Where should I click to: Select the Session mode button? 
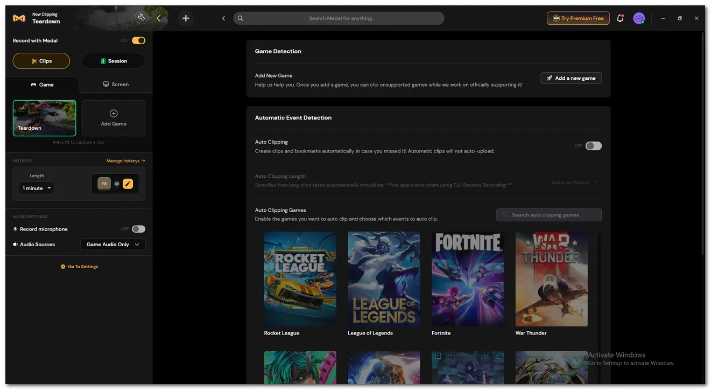pyautogui.click(x=114, y=61)
